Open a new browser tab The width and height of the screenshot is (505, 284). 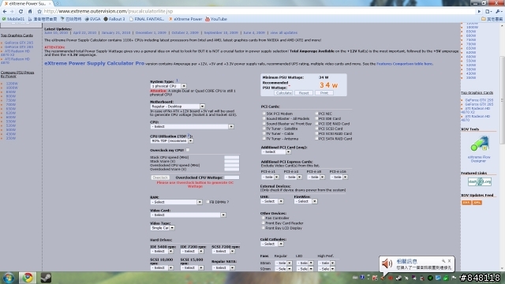(58, 3)
